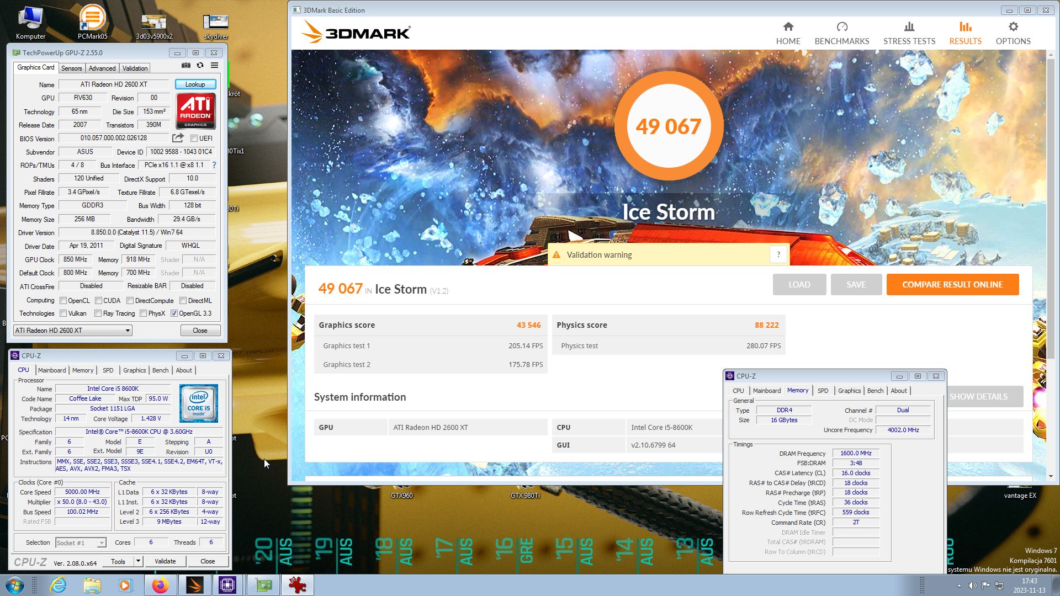Click the Bus Interface question mark in GPU-Z
This screenshot has width=1060, height=596.
[x=214, y=165]
